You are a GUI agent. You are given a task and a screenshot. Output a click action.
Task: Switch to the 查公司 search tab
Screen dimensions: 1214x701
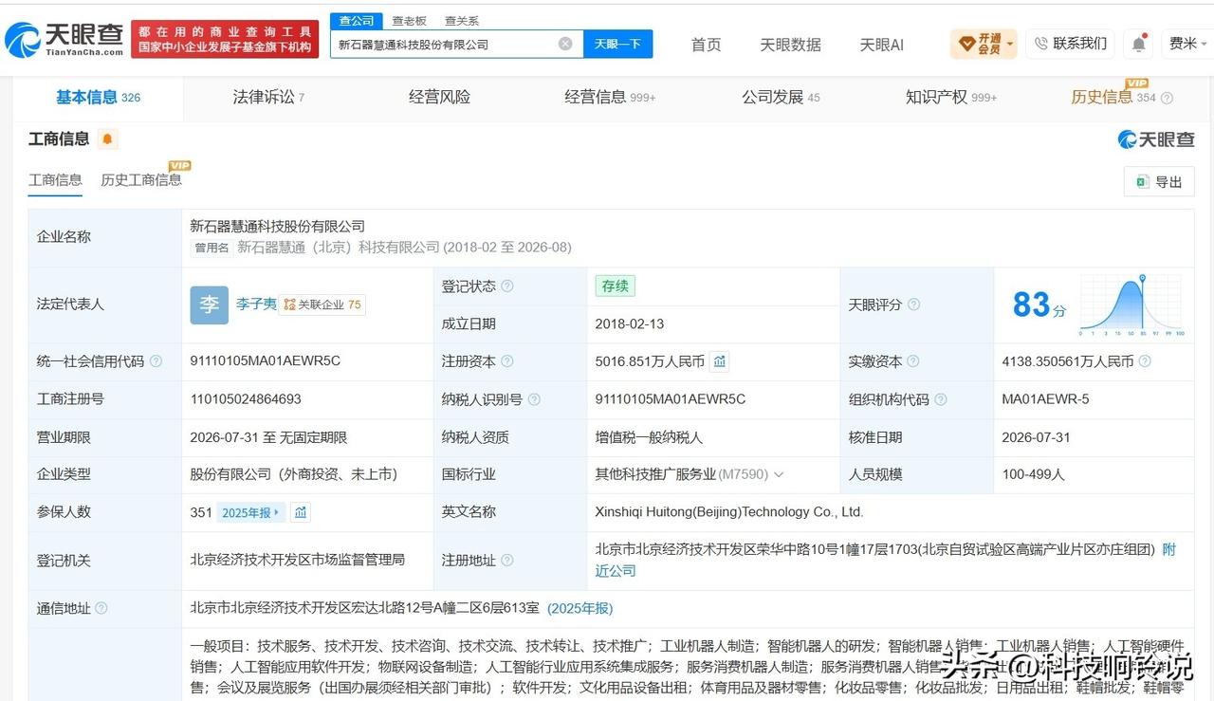point(357,21)
